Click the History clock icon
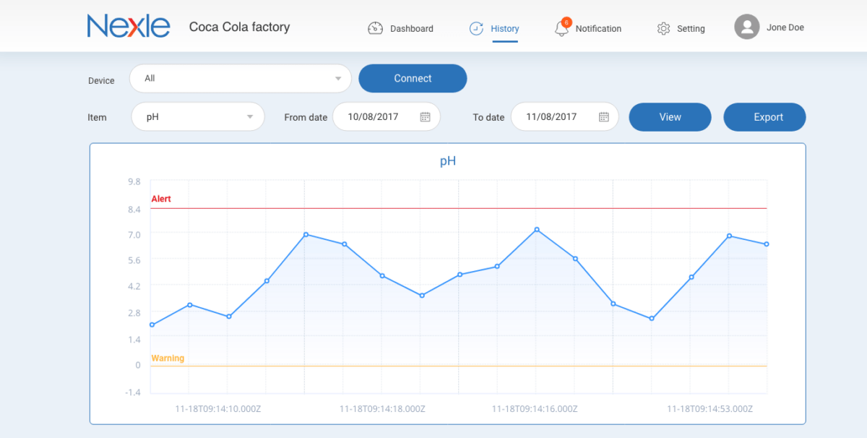 click(x=476, y=28)
